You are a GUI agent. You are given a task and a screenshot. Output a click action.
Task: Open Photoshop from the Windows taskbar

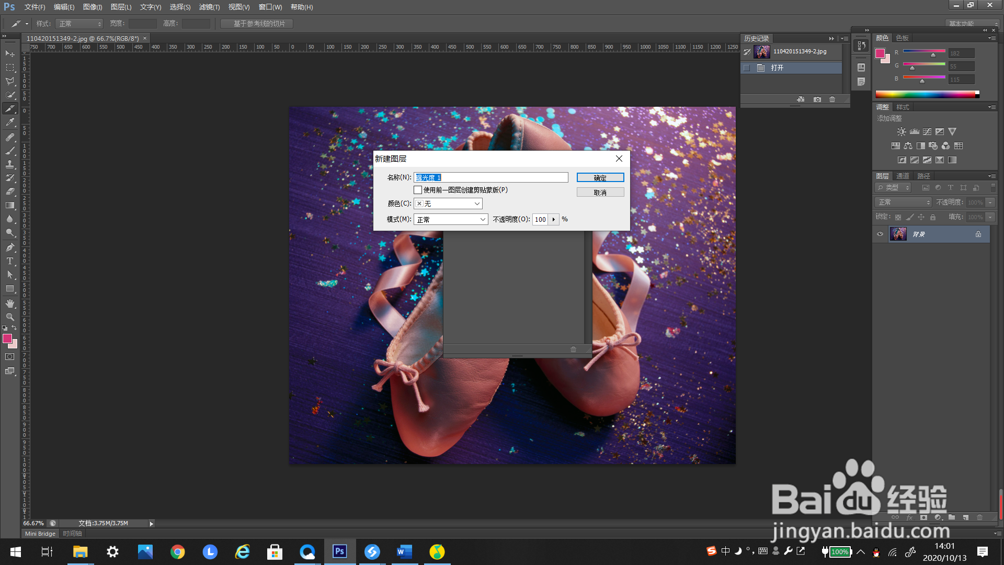pos(340,551)
